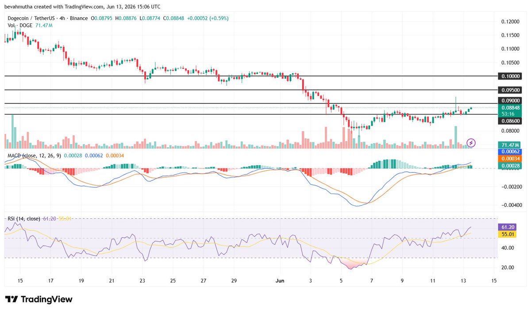Click the orange 0.00034 signal axis label
This screenshot has width=531, height=312.
tap(510, 159)
